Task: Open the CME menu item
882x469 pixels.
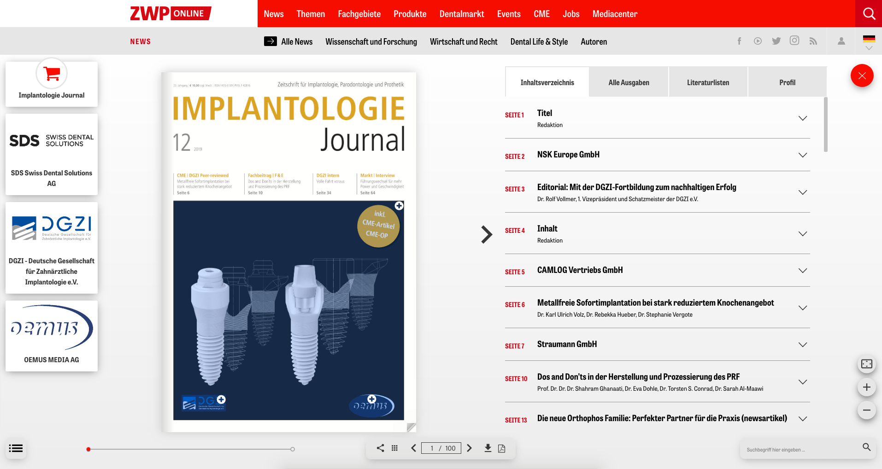Action: pos(541,14)
